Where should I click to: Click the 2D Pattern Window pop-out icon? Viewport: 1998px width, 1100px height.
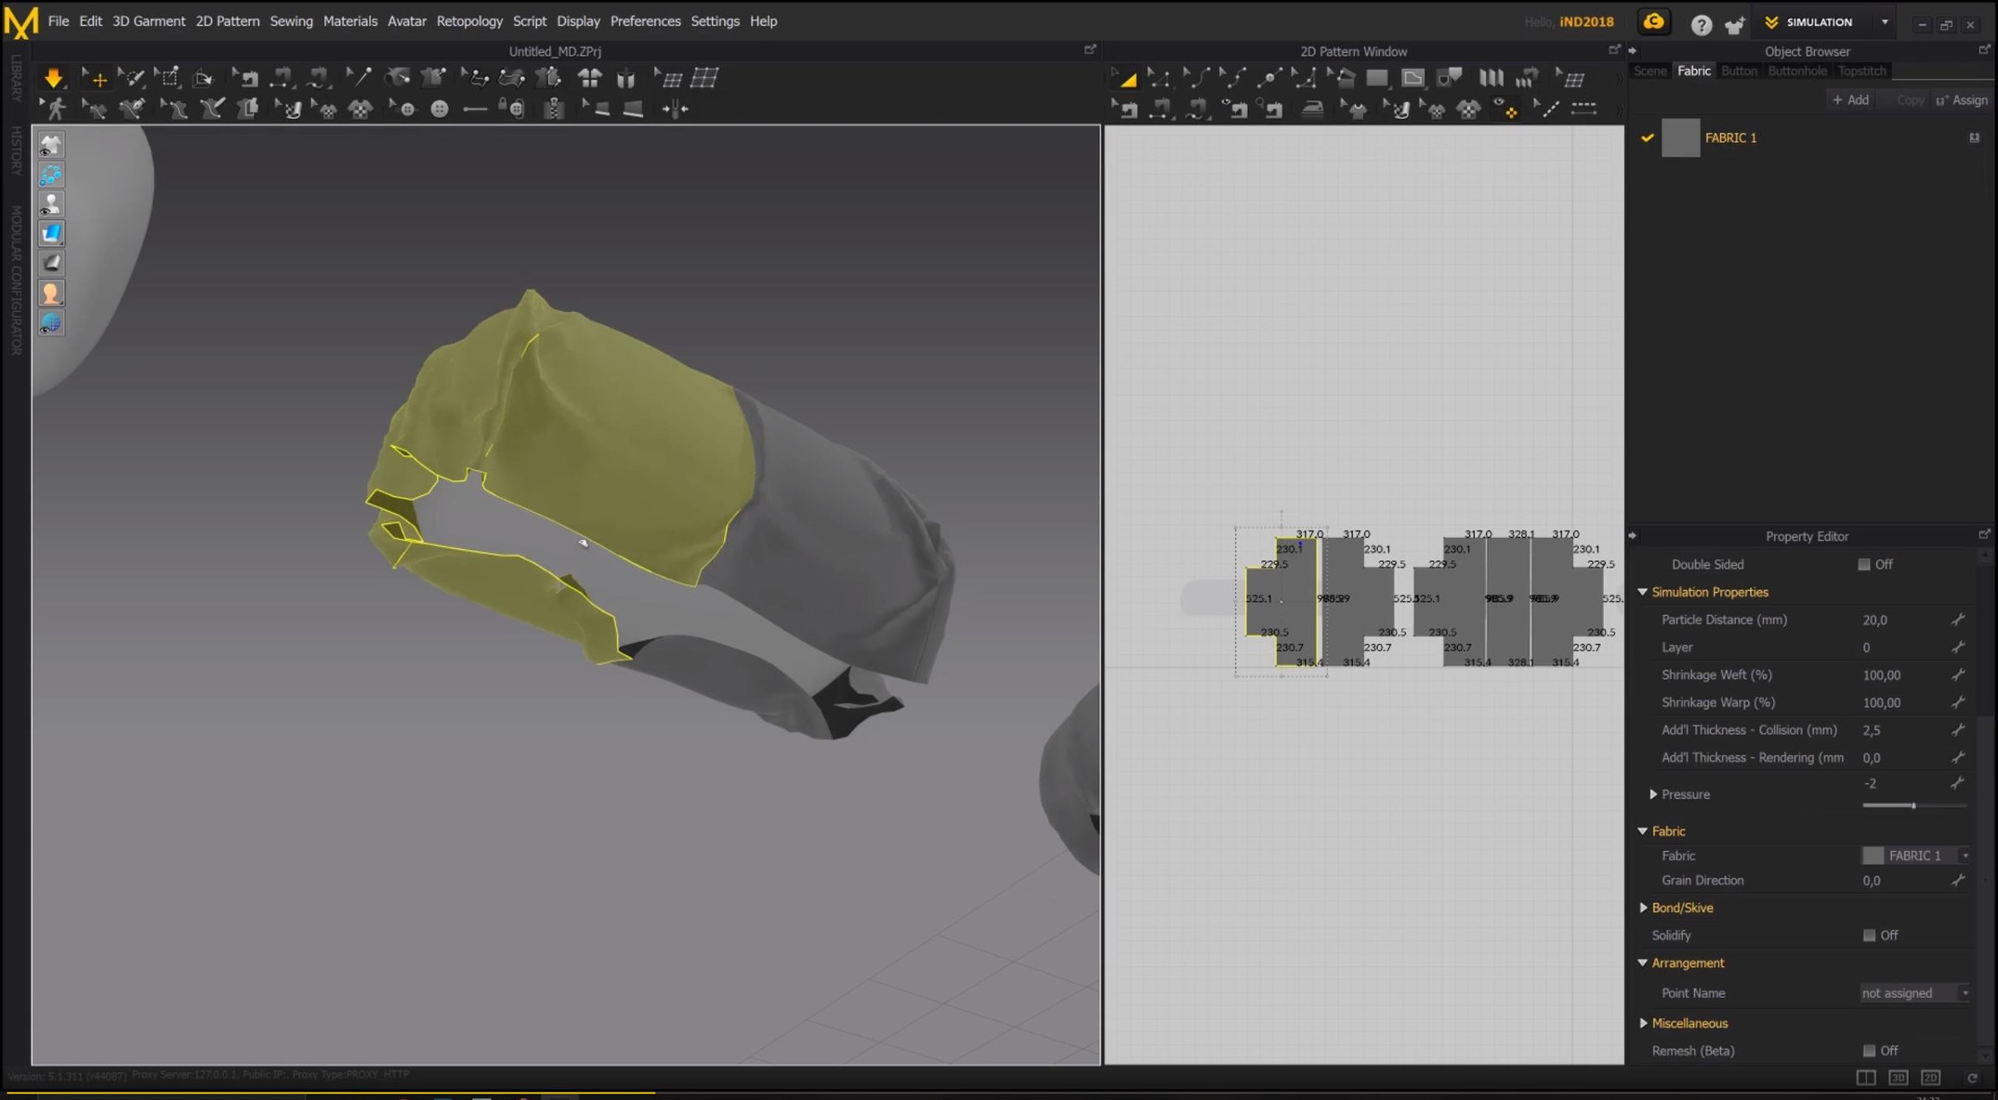(1614, 50)
